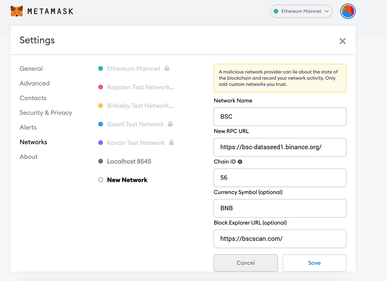Open Alerts settings
Viewport: 387px width, 281px height.
pyautogui.click(x=28, y=127)
